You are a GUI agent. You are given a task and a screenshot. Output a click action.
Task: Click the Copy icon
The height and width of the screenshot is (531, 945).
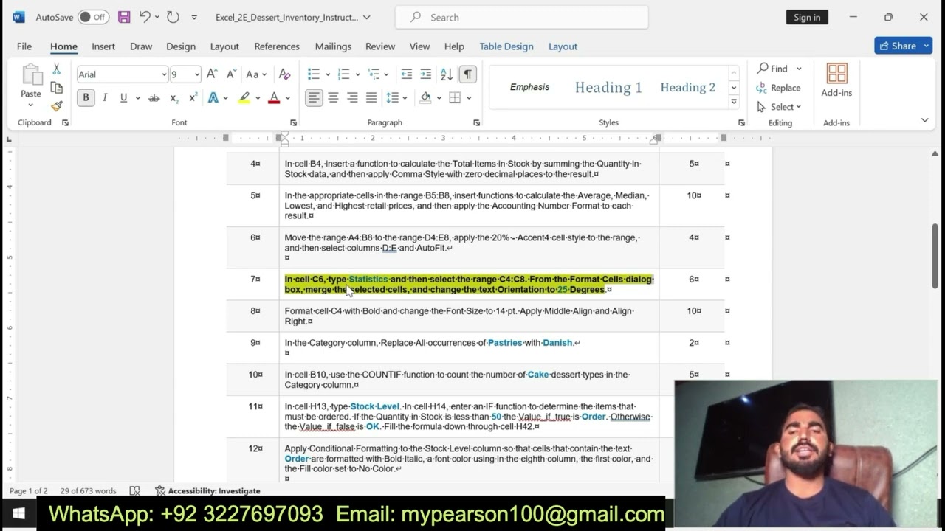point(57,88)
